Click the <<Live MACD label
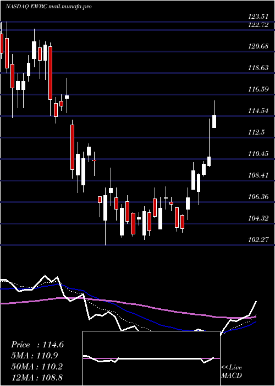The image size is (275, 386). 232,372
